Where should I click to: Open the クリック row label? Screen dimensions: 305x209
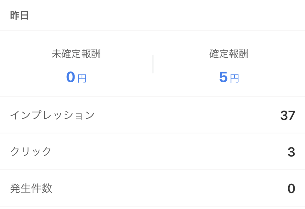pyautogui.click(x=31, y=152)
